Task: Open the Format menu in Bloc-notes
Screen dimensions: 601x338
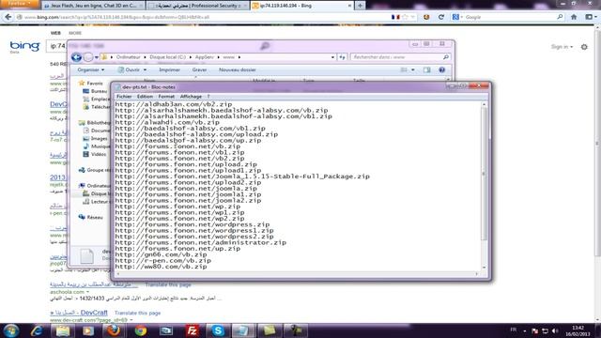Action: point(166,97)
